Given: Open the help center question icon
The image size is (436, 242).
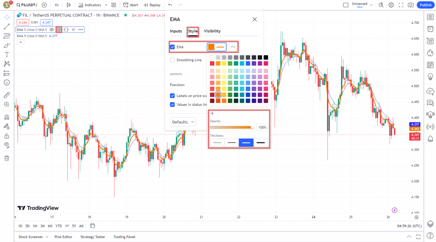Looking at the screenshot, I should point(430,236).
